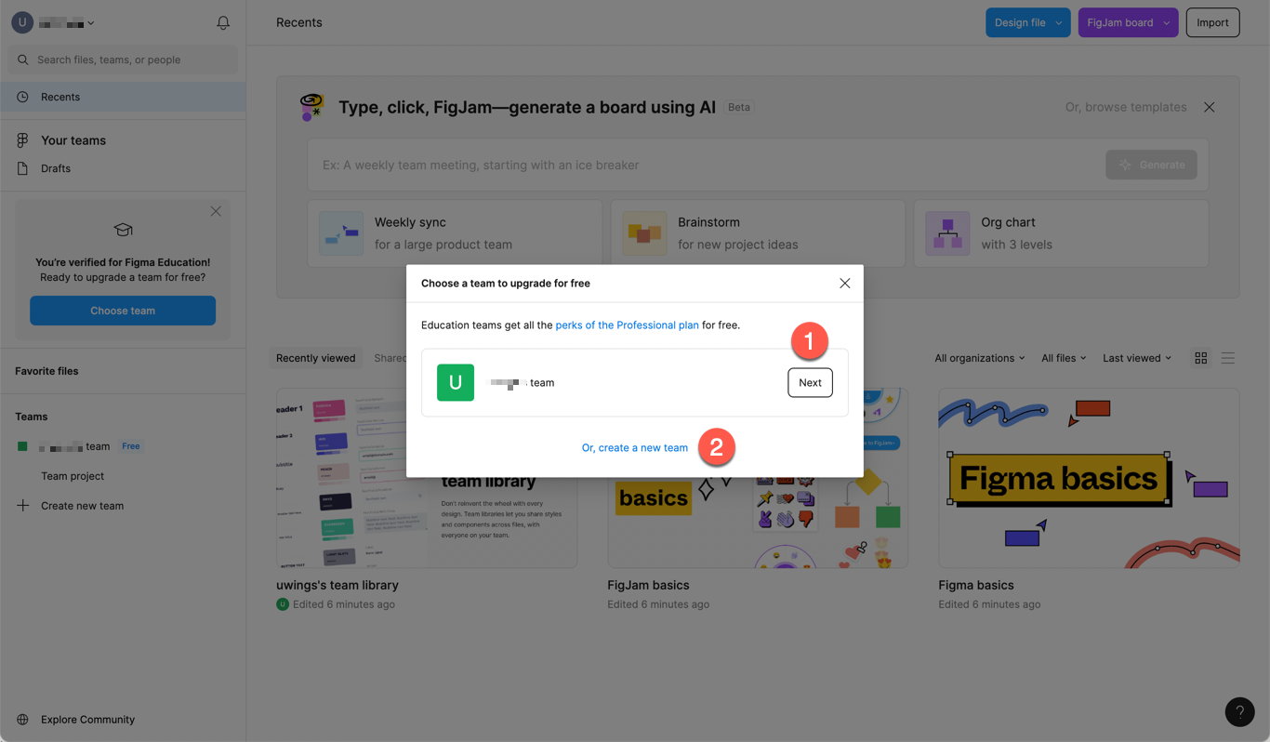Close the Choose a team dialog
Screen dimensions: 1270x742
[844, 284]
